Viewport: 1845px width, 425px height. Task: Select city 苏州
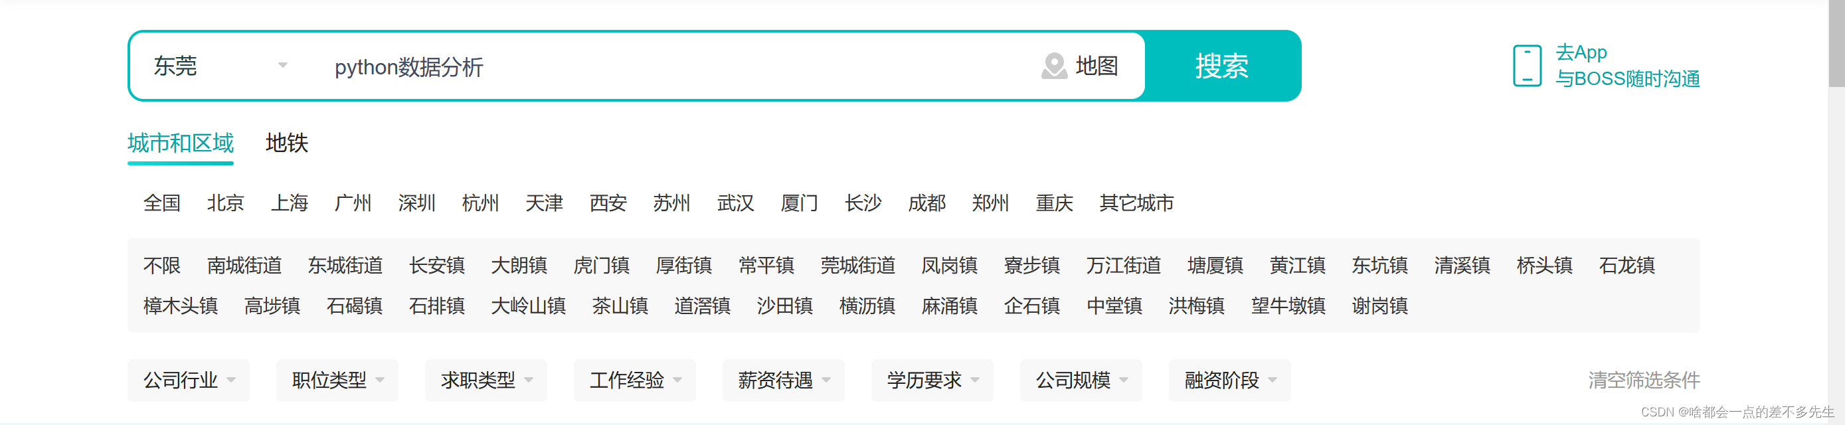(672, 203)
